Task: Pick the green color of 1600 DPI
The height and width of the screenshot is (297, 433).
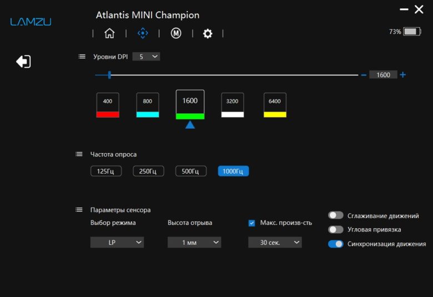Action: pyautogui.click(x=190, y=117)
